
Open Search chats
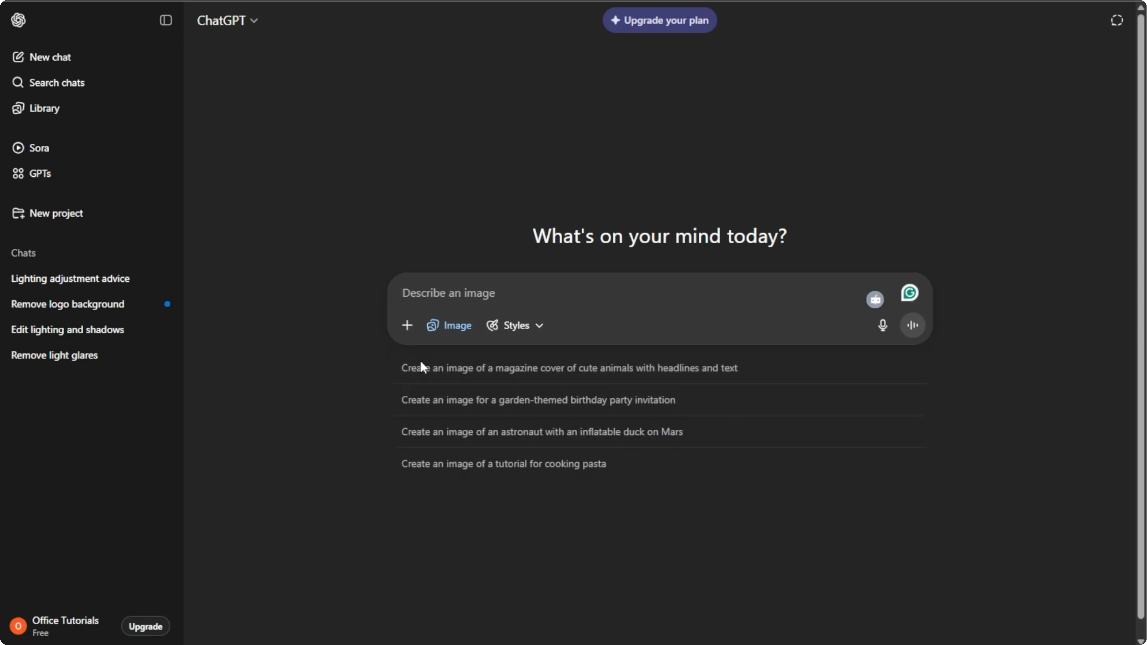pyautogui.click(x=48, y=82)
